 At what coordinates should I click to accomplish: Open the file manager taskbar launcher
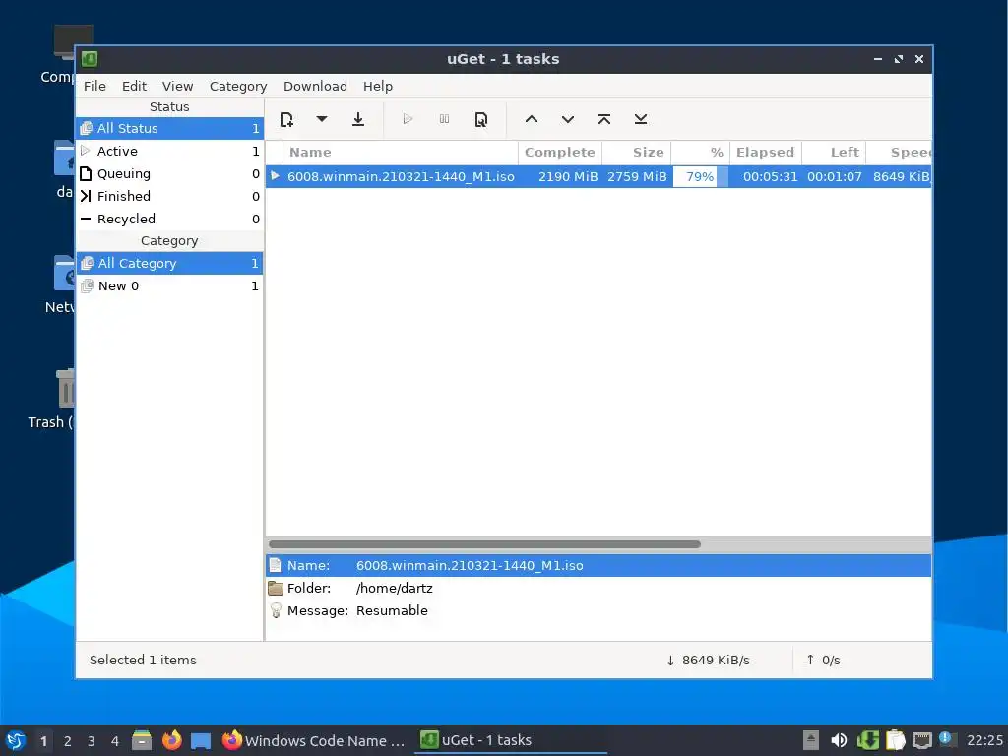click(142, 740)
